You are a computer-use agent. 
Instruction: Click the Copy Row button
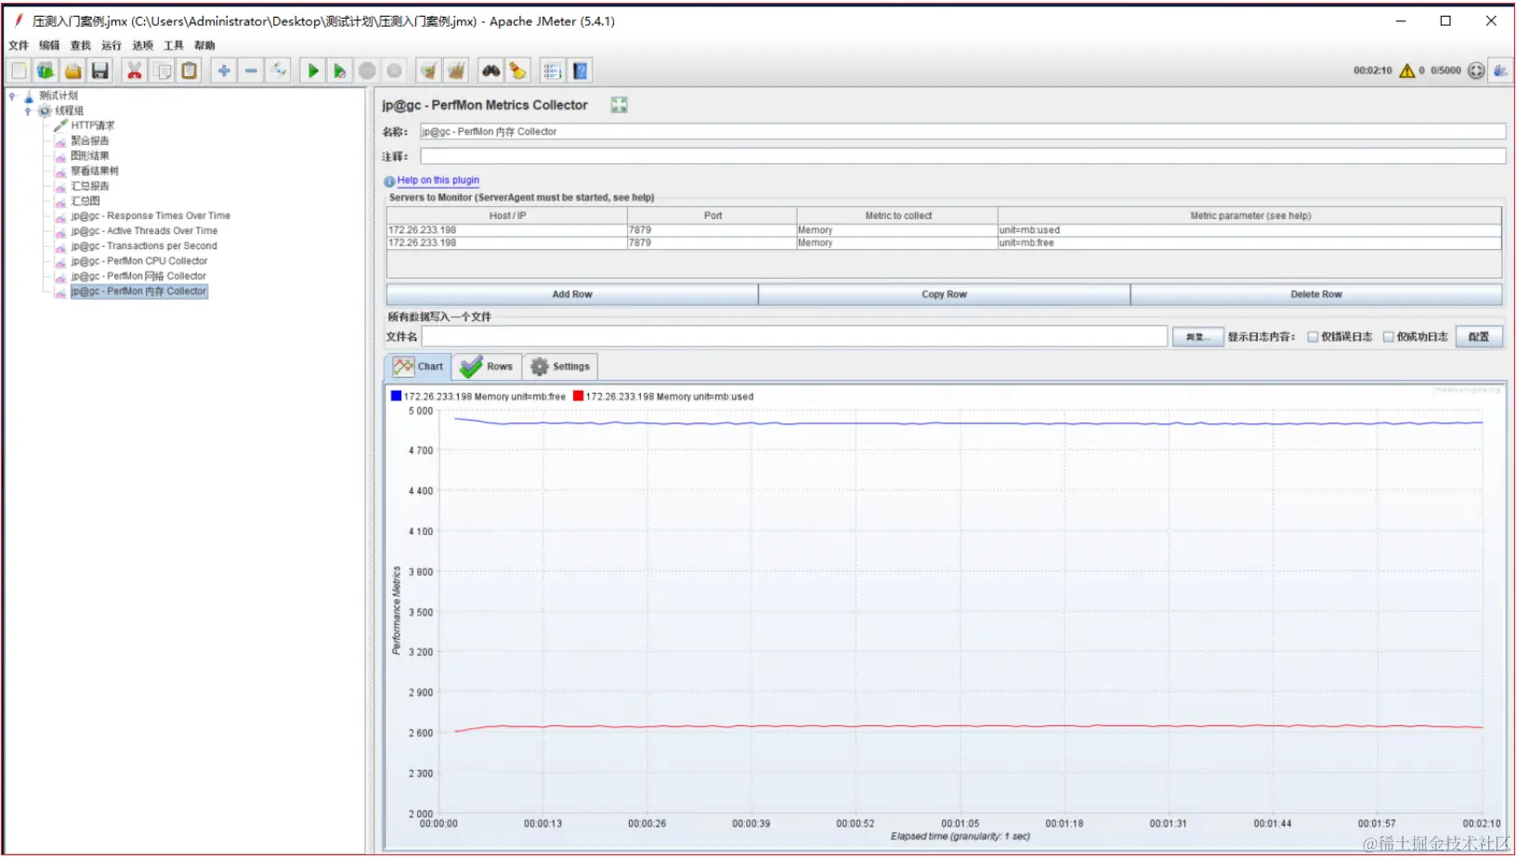(944, 294)
